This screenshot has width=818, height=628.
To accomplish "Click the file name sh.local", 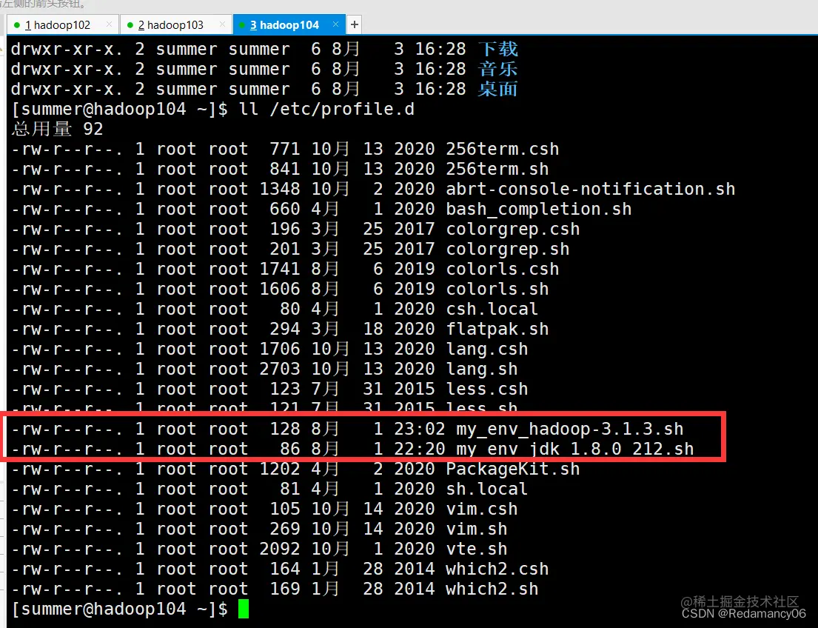I will (487, 489).
